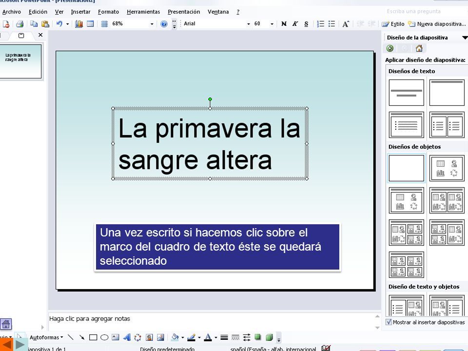The height and width of the screenshot is (351, 468).
Task: Open the Ver menu
Action: click(59, 12)
